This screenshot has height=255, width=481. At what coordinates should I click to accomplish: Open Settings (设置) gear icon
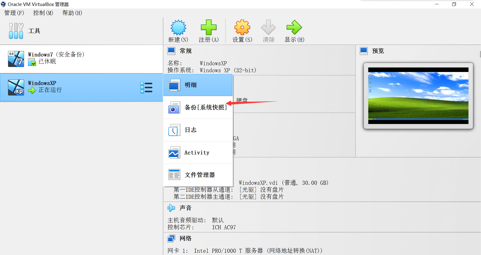pos(242,27)
